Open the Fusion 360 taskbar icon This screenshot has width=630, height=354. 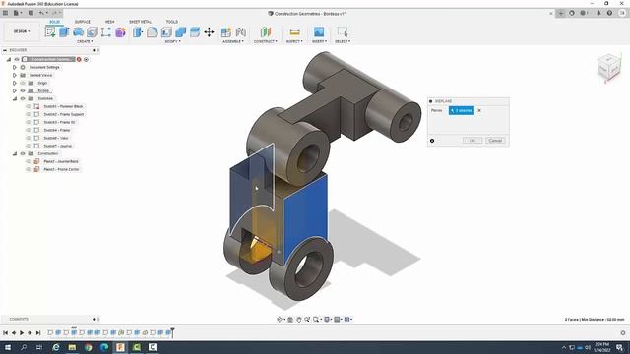120,347
